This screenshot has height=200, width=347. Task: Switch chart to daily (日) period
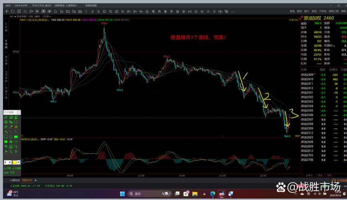[147, 12]
